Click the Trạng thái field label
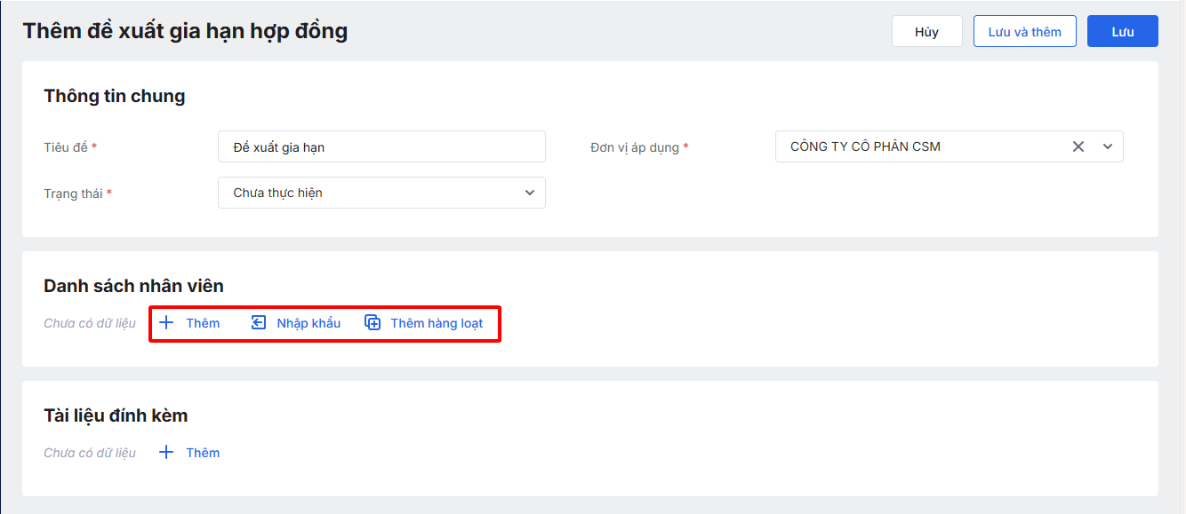Screen dimensions: 1186x514 click(x=73, y=194)
